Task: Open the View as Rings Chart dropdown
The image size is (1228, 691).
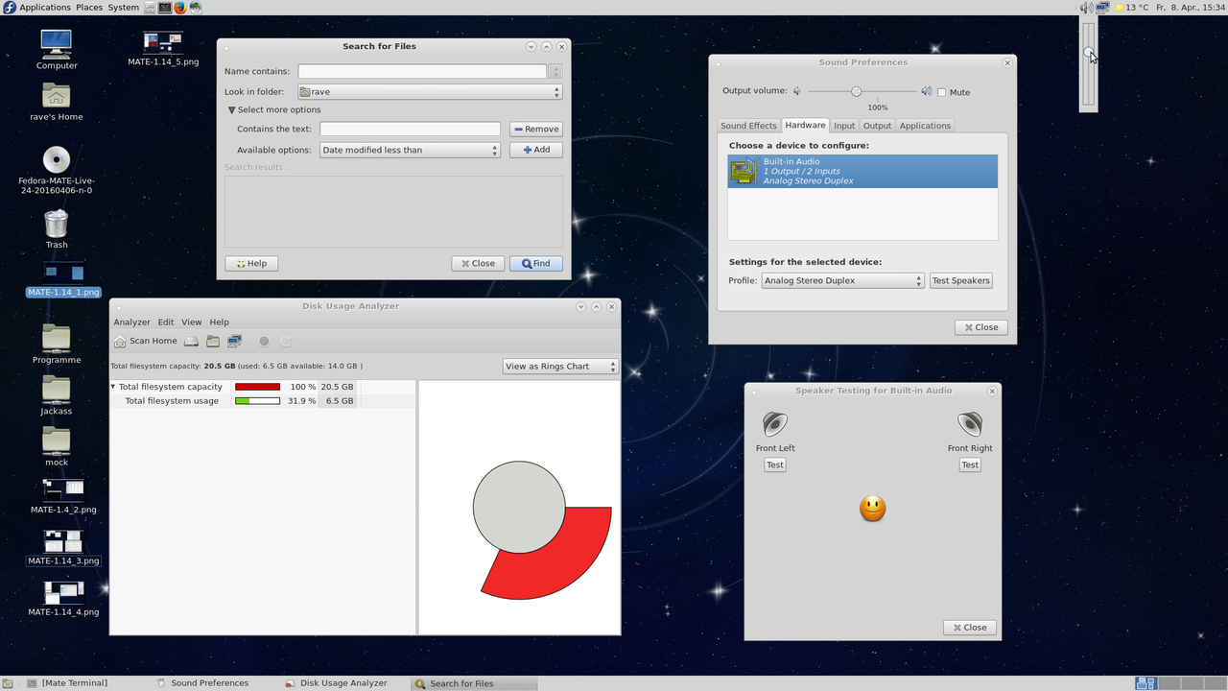Action: [560, 367]
